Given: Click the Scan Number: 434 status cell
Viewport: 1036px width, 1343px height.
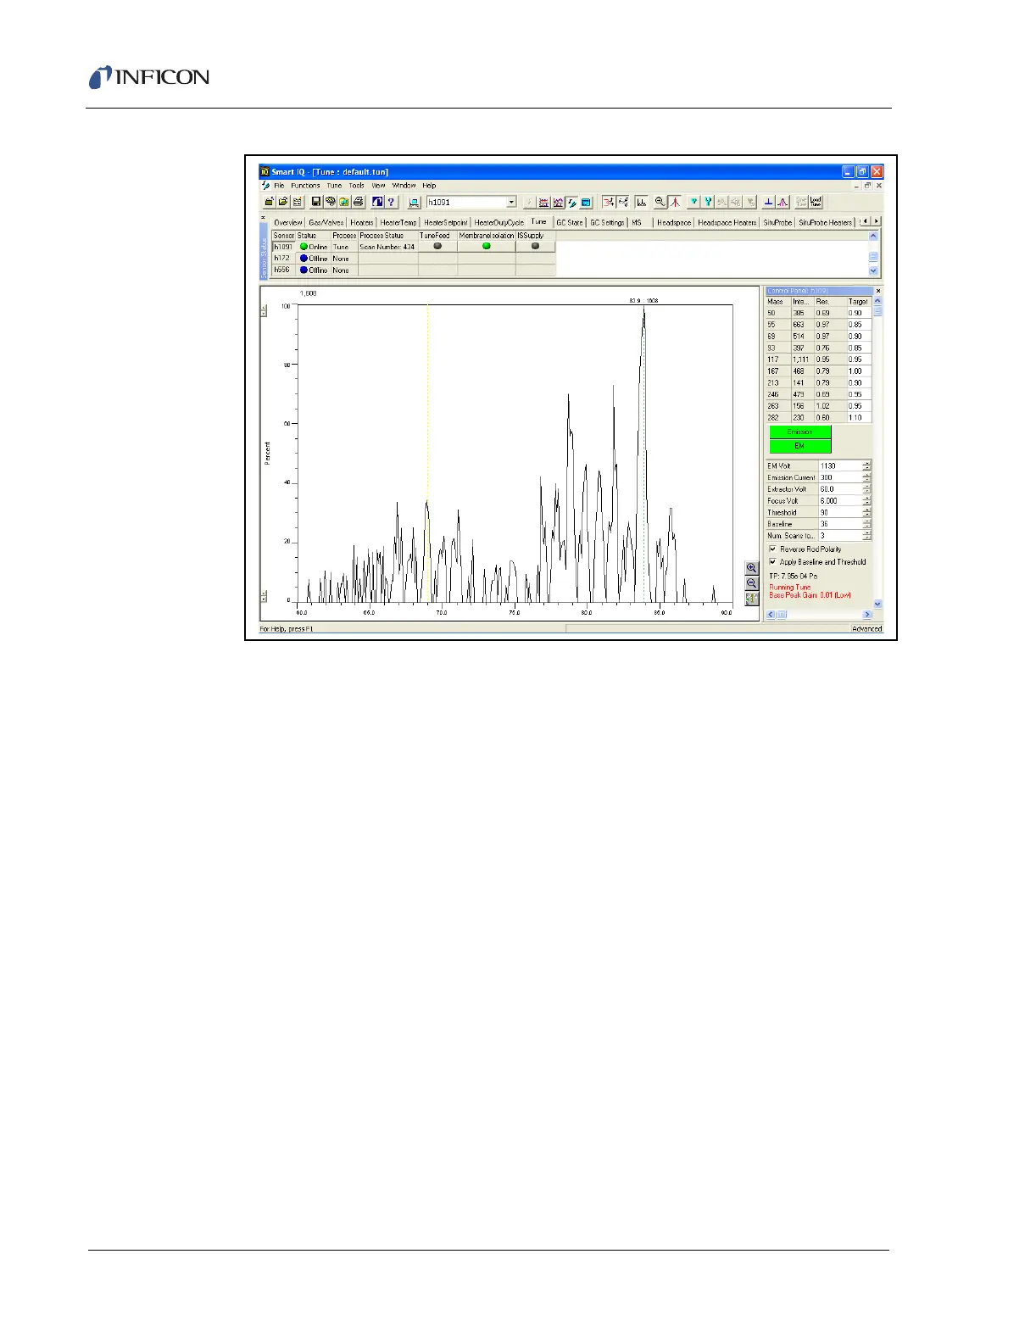Looking at the screenshot, I should click(x=387, y=247).
